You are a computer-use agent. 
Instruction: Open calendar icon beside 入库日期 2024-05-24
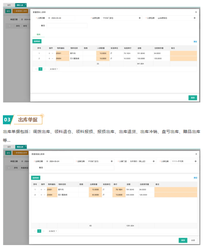pos(49,18)
